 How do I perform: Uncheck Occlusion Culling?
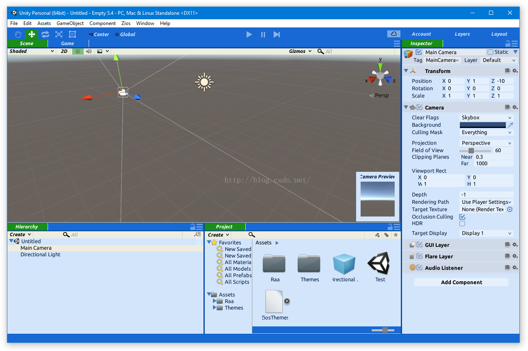[462, 217]
